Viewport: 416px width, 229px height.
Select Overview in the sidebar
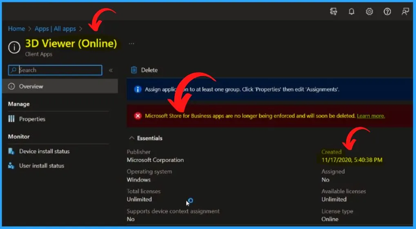60,86
